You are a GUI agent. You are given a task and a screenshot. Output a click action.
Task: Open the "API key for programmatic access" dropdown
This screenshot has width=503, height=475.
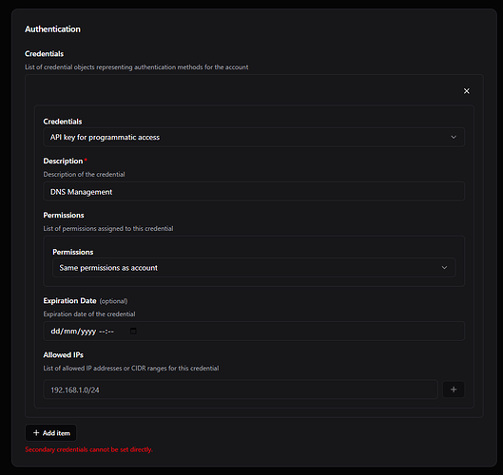(254, 137)
